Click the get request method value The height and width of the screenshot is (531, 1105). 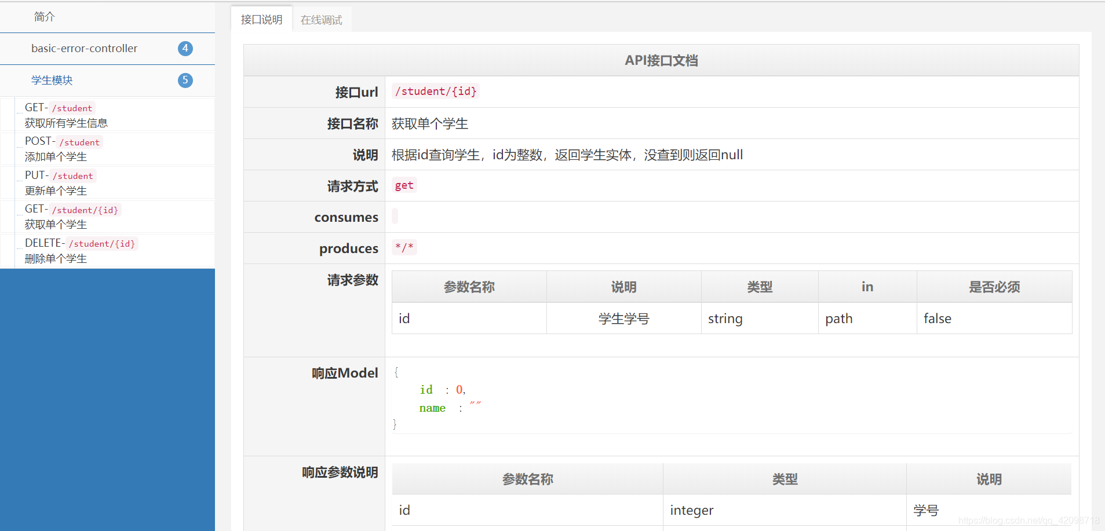pos(404,185)
